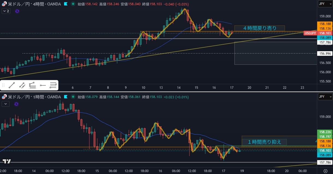
Task: Grab the favorites toolbar drag handle dots
Action: pos(3,86)
